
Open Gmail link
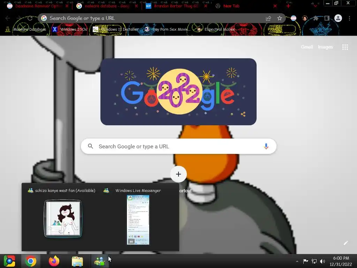307,47
